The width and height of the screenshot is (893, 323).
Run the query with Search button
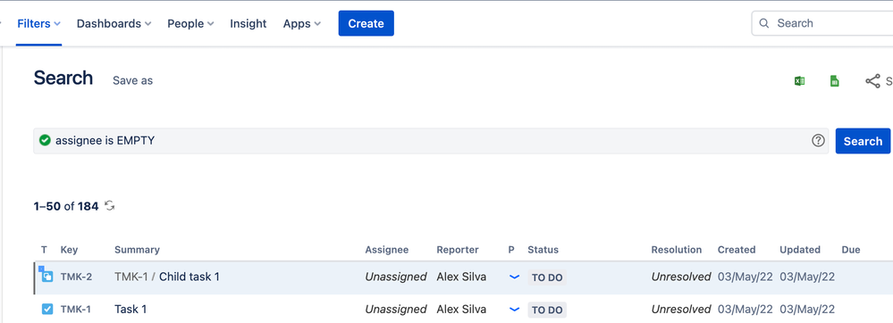pos(863,141)
